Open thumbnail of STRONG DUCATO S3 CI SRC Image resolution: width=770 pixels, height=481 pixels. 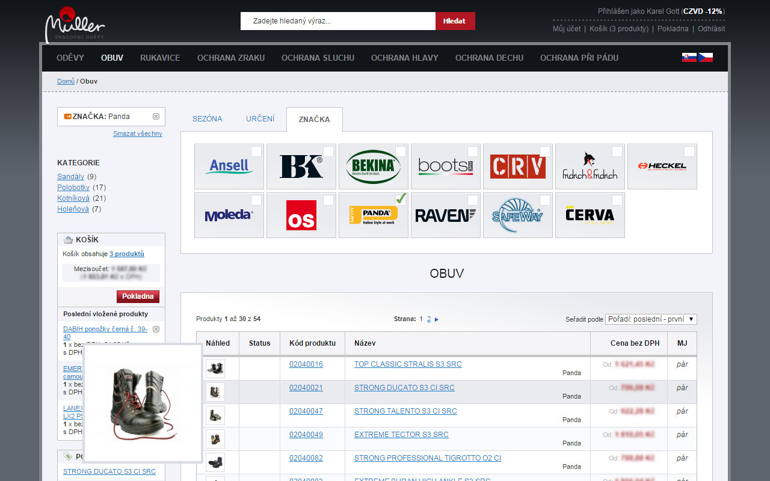pos(215,392)
